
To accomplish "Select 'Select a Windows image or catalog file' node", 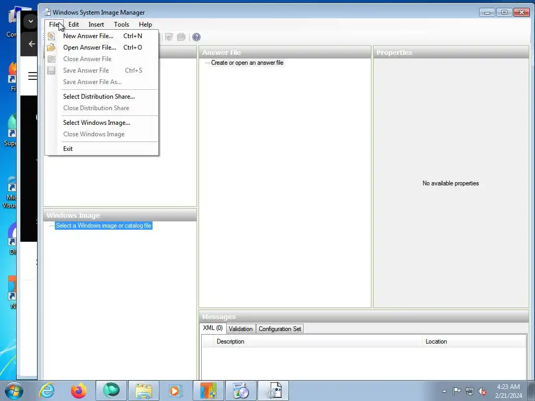I will (103, 226).
